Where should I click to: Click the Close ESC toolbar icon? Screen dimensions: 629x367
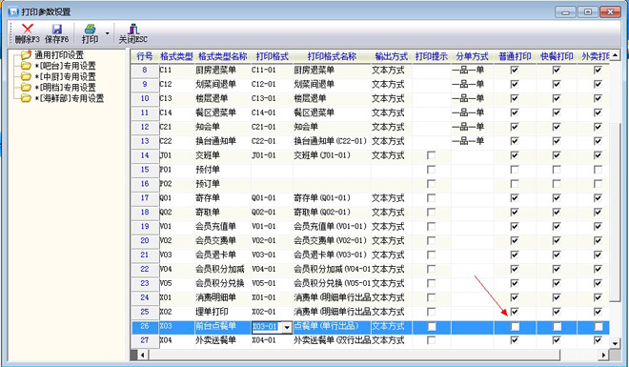(133, 30)
